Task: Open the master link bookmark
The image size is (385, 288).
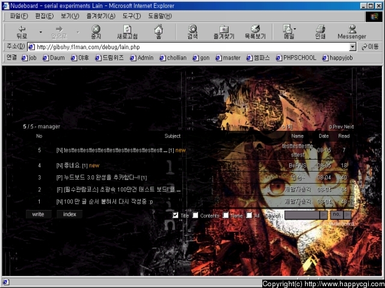Action: pos(228,58)
